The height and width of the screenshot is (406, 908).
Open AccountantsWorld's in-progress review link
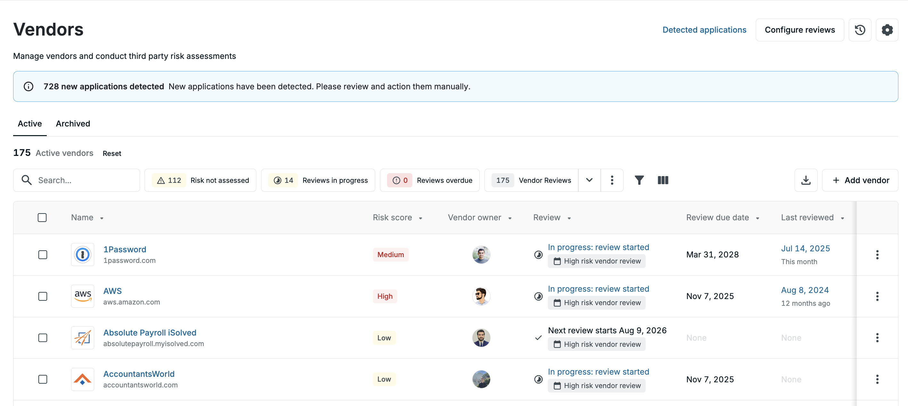[598, 372]
